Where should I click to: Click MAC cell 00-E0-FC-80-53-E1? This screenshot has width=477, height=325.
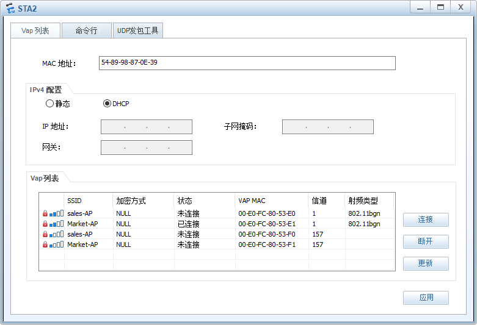267,224
